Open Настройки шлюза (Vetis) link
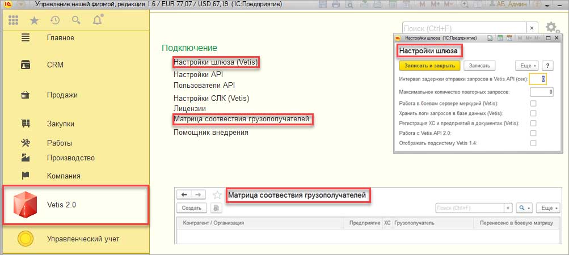The image size is (569, 255). 216,62
